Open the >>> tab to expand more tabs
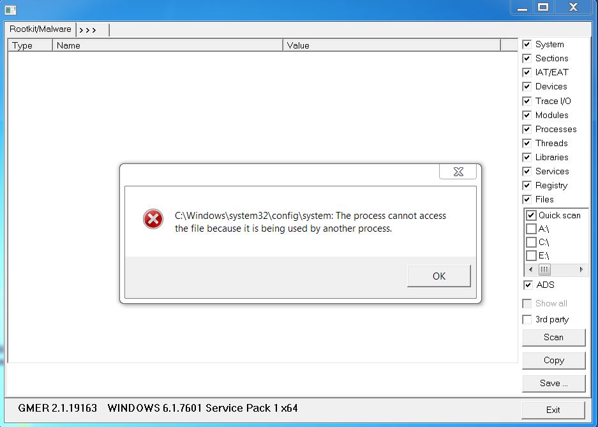The height and width of the screenshot is (427, 598). pyautogui.click(x=93, y=30)
